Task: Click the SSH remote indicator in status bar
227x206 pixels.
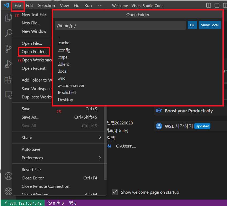Action: coord(23,203)
